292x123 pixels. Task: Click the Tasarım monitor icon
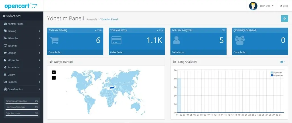(5, 46)
